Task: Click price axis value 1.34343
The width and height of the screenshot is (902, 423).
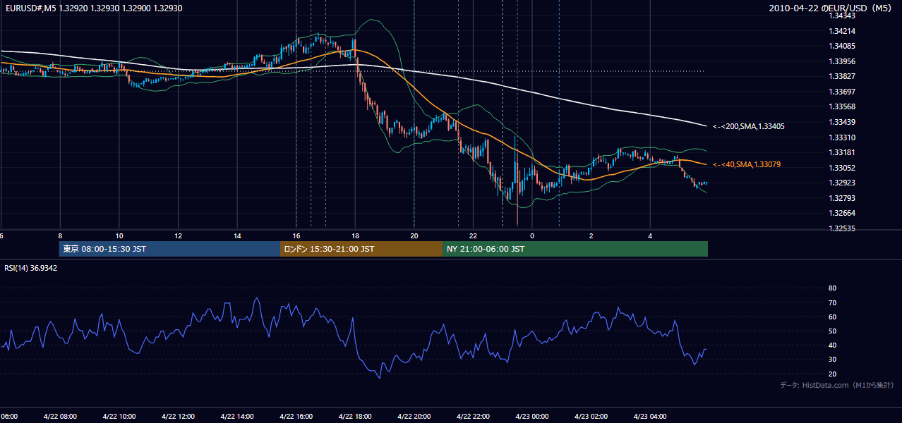Action: click(842, 16)
